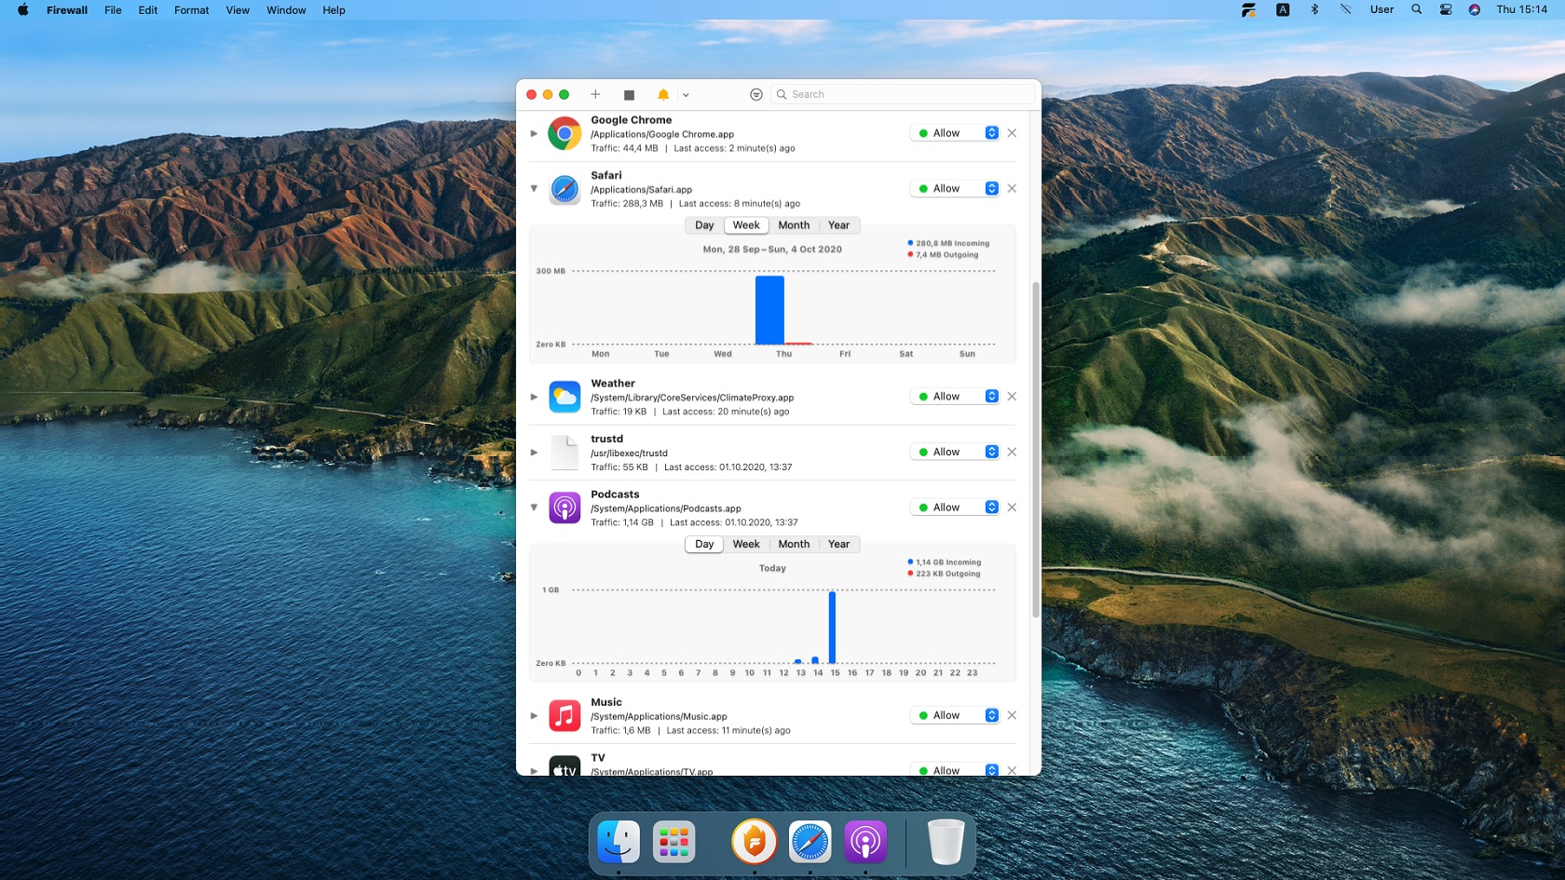Open the View menu
Viewport: 1565px width, 880px height.
click(238, 10)
